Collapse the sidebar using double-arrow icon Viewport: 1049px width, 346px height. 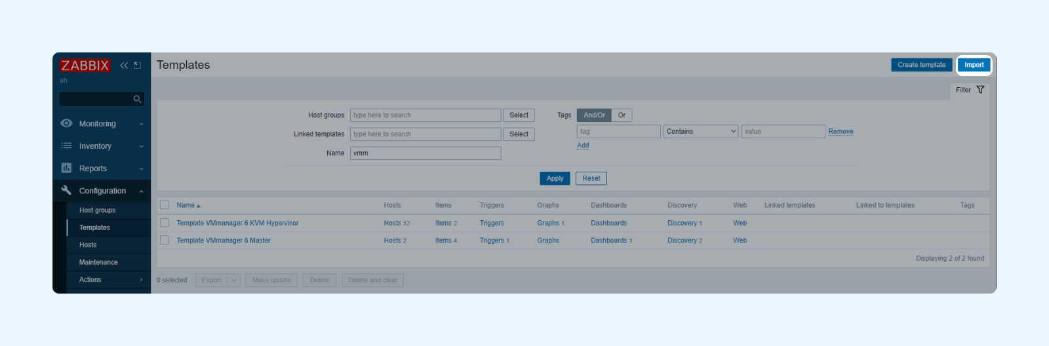(124, 66)
